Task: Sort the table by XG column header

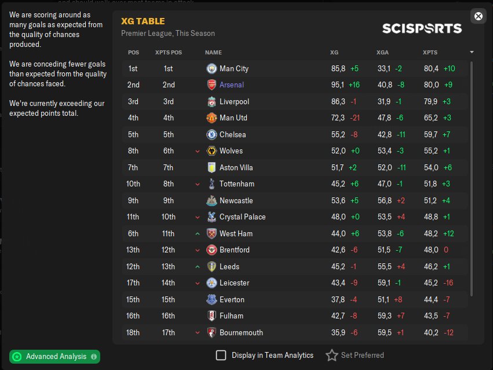Action: pyautogui.click(x=334, y=53)
